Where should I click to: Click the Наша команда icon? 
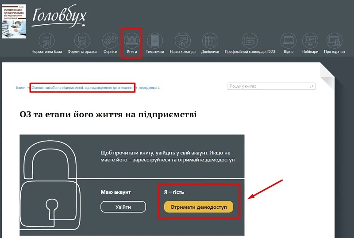pyautogui.click(x=183, y=41)
